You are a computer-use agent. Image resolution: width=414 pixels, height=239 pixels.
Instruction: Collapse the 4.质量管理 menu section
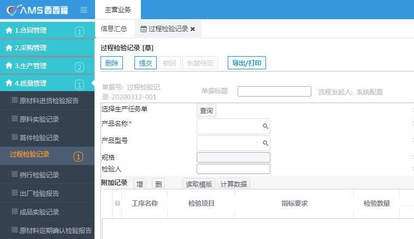coord(48,83)
